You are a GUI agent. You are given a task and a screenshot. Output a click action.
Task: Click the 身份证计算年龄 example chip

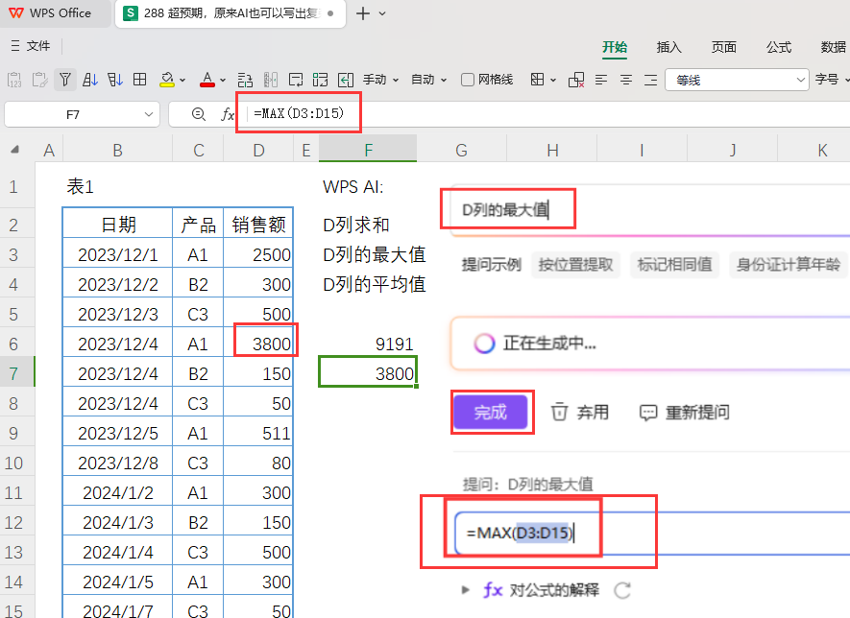788,264
